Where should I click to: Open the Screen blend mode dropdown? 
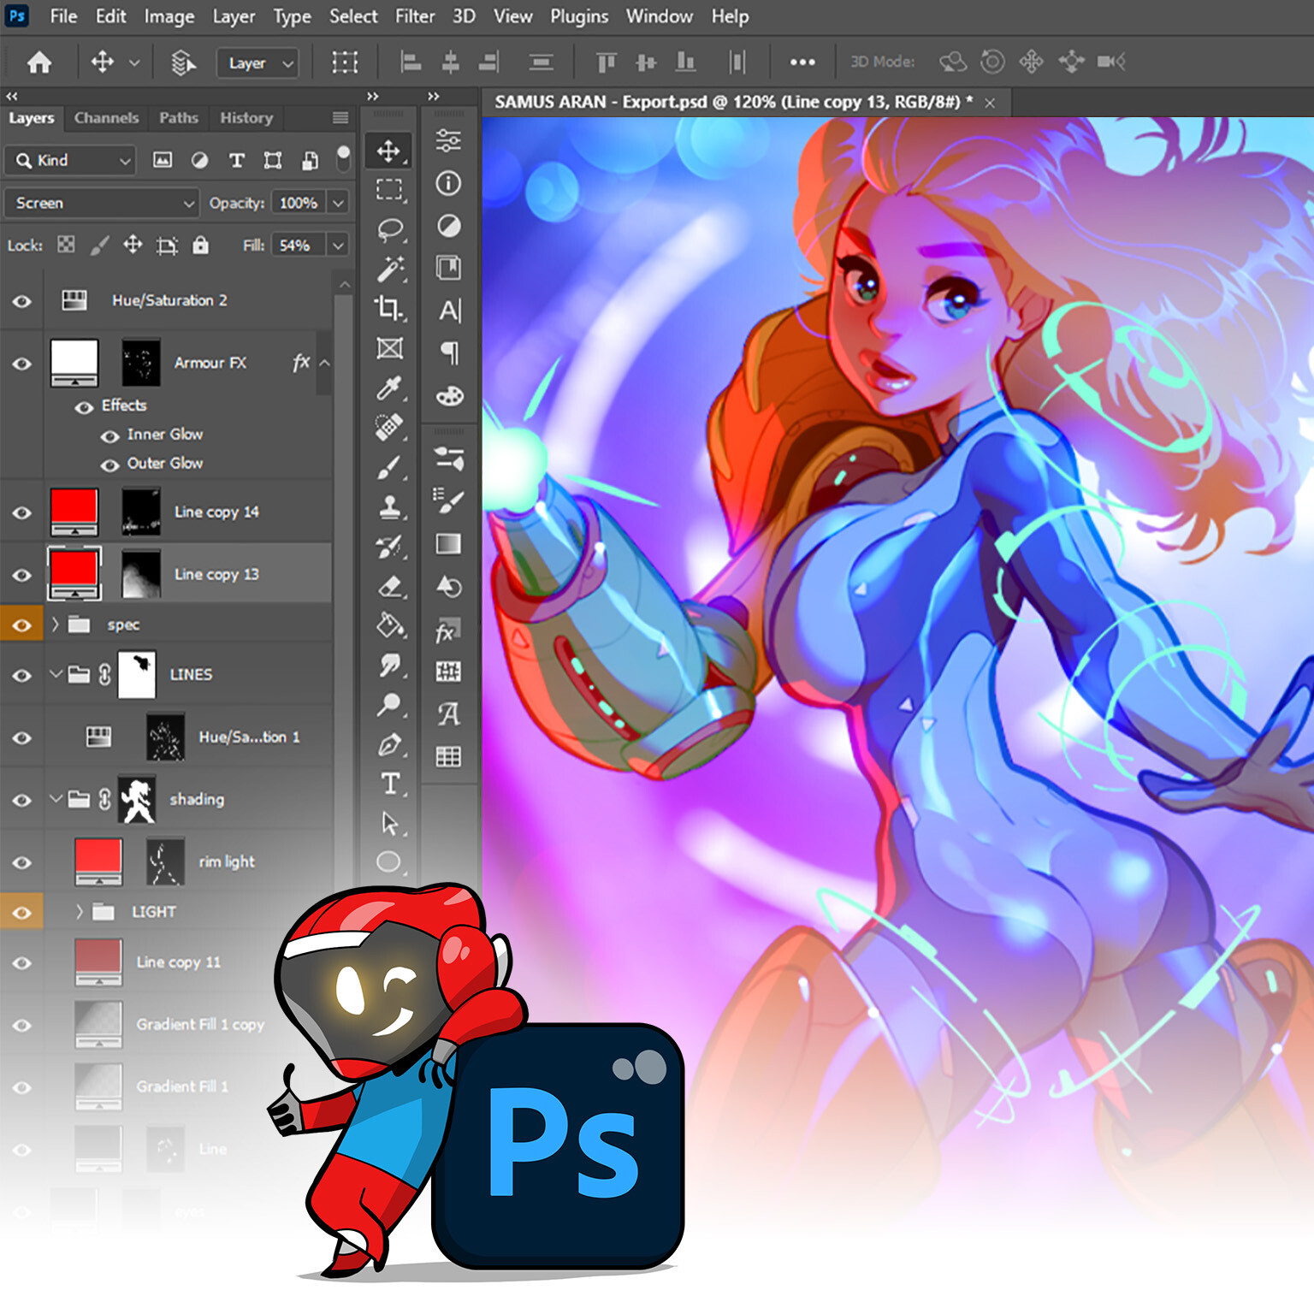click(102, 203)
